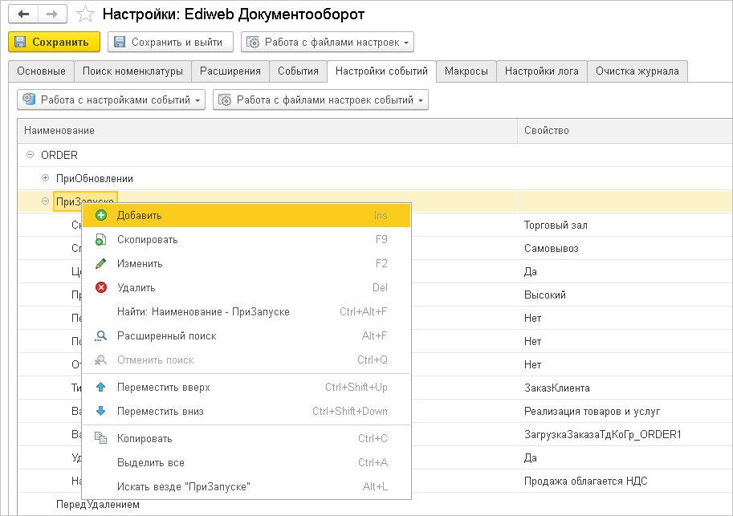Viewport: 733px width, 516px height.
Task: Click the blue up arrow move icon
Action: tap(101, 387)
